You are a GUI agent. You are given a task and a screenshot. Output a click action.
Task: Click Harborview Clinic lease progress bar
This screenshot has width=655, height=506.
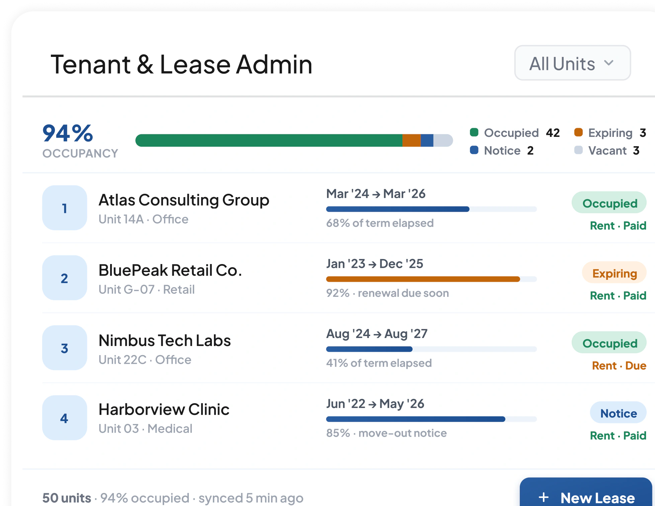[x=431, y=419]
